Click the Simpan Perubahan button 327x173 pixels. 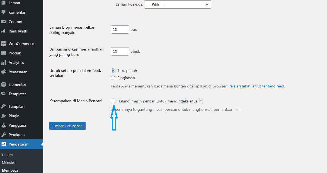point(67,126)
